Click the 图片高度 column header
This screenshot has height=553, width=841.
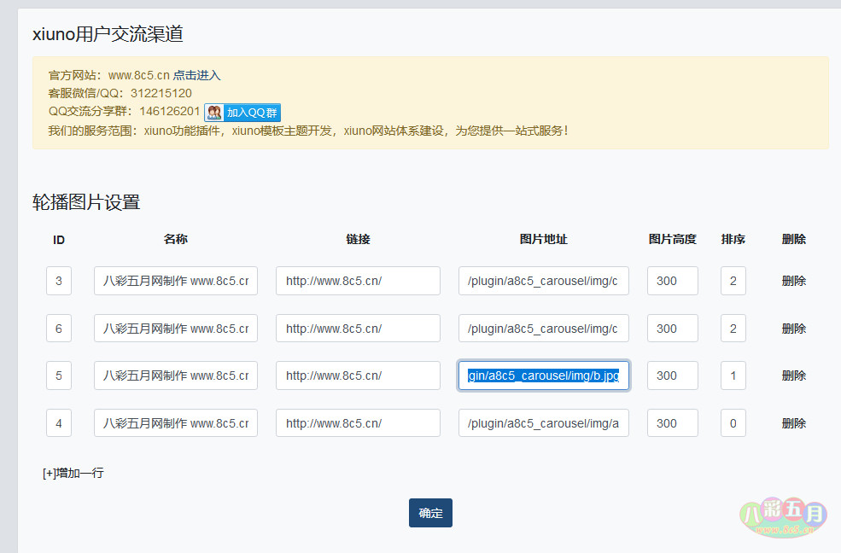(673, 239)
